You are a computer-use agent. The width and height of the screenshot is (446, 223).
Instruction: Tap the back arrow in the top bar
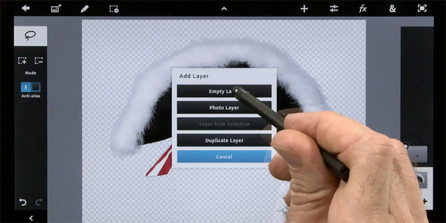coord(26,8)
